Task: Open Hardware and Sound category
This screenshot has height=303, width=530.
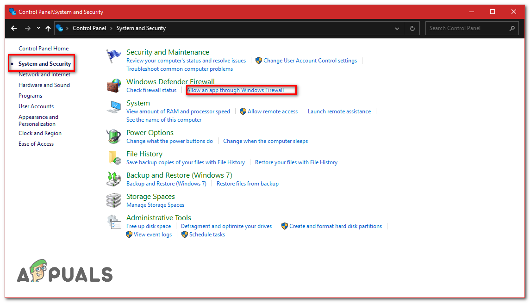Action: [44, 85]
